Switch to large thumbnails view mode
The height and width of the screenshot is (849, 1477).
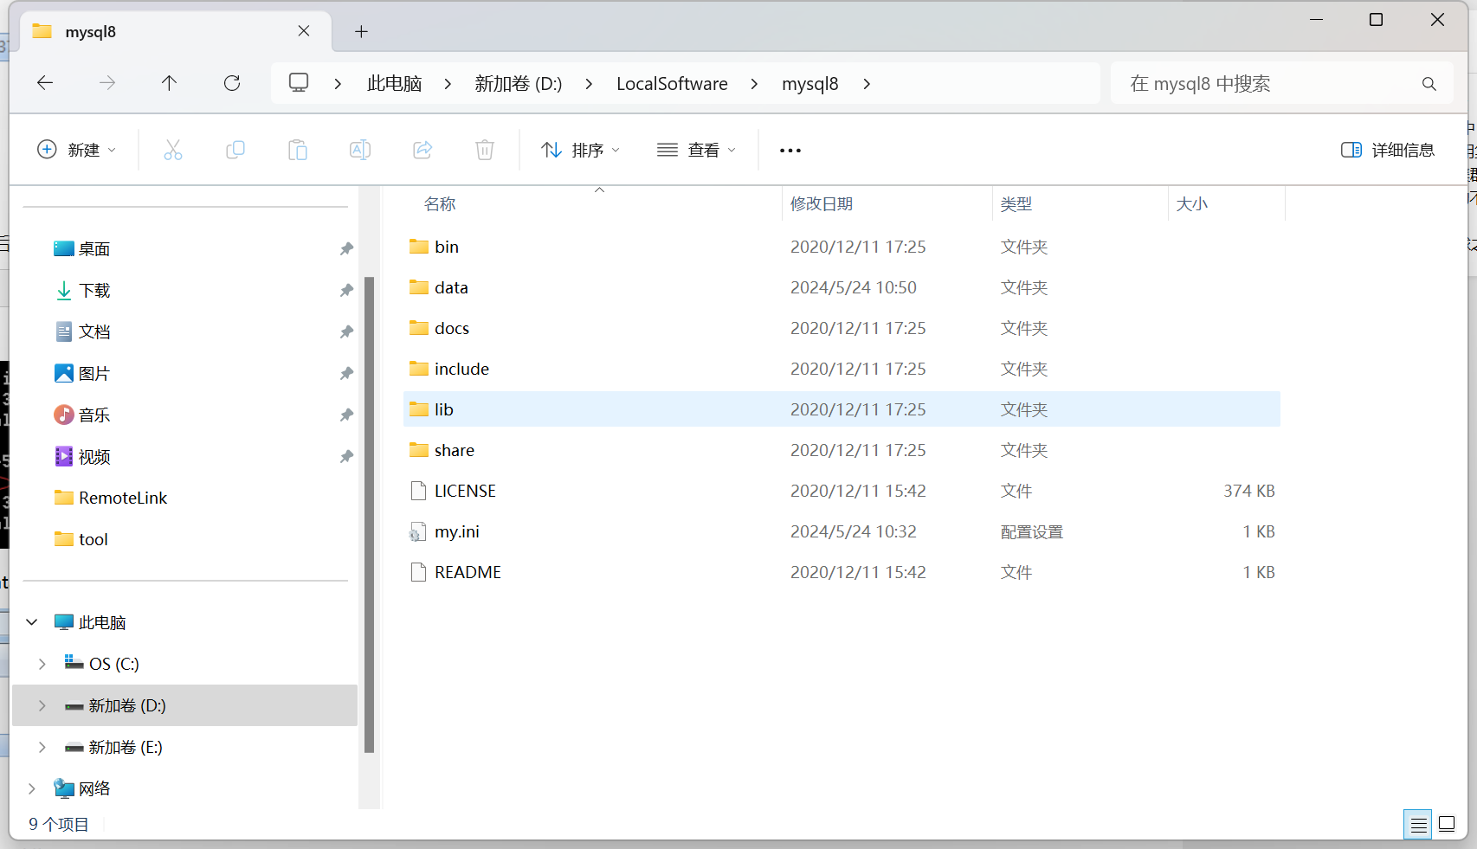(x=1447, y=824)
